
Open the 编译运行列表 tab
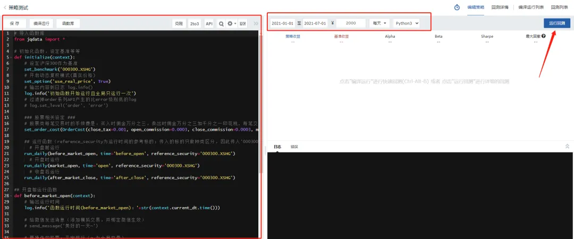point(531,7)
